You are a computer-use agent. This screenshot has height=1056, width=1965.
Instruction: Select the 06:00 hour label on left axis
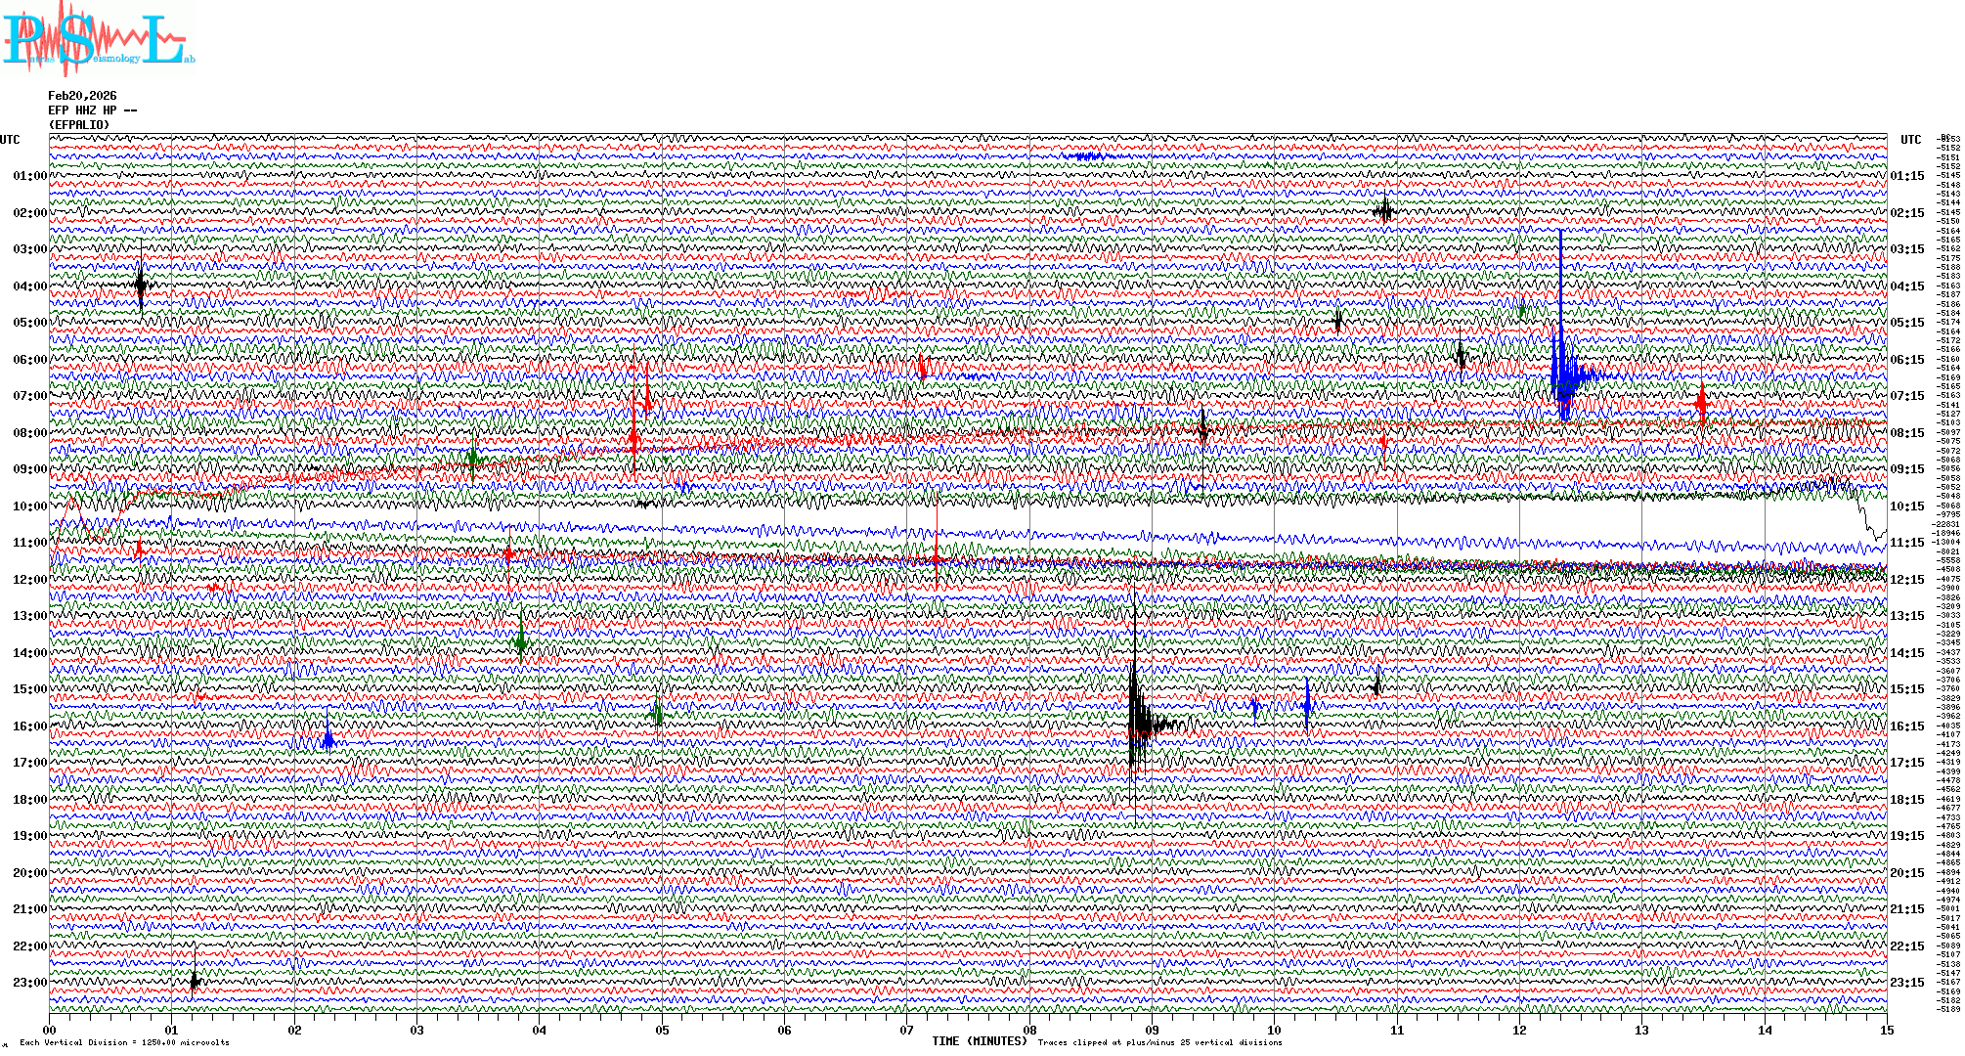pos(29,360)
